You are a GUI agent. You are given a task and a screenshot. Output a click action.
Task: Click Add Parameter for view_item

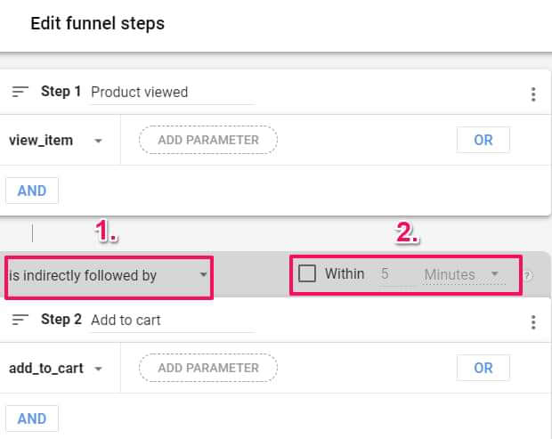208,140
